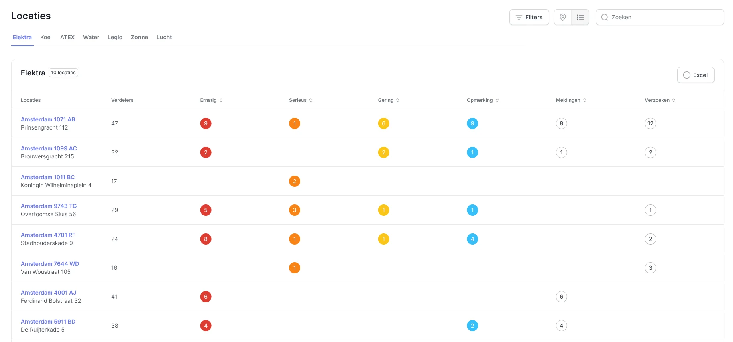Click red Ernstig badge 4 for De Ruijterkade

(206, 326)
